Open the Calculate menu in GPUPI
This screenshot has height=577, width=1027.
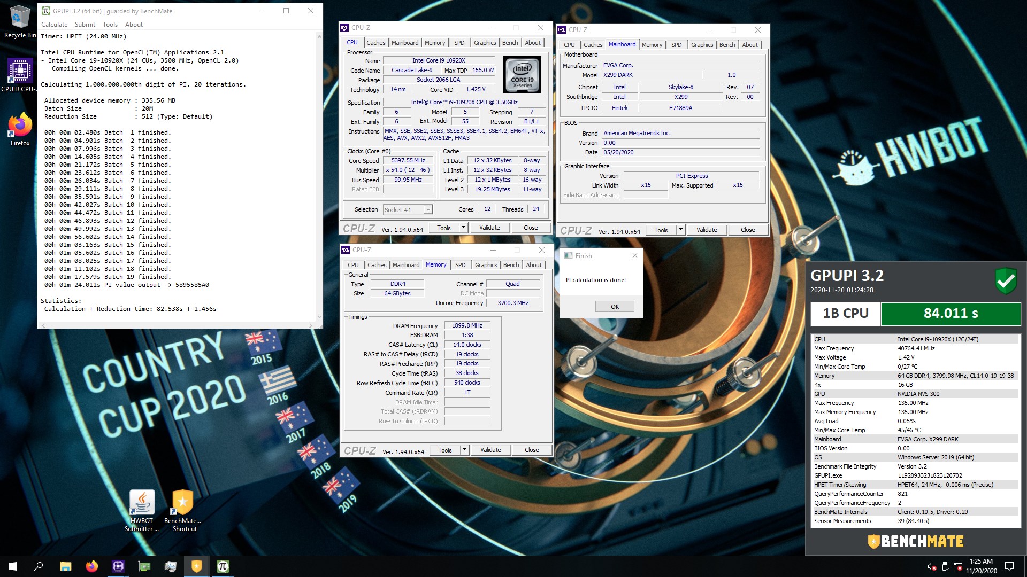coord(55,25)
